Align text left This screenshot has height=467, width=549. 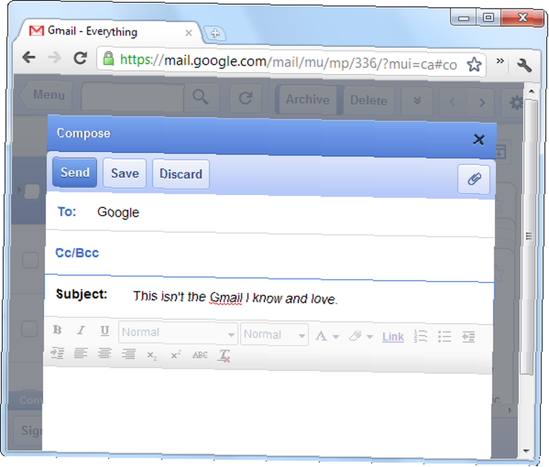pos(81,353)
